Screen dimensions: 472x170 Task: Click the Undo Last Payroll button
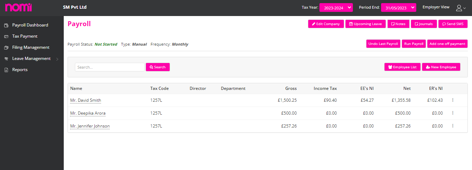point(383,44)
